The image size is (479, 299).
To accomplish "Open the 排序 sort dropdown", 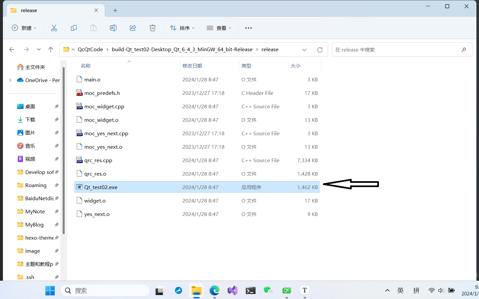I will pyautogui.click(x=182, y=28).
